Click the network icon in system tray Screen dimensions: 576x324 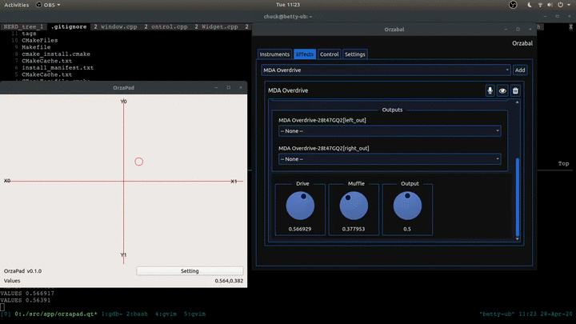pyautogui.click(x=540, y=5)
